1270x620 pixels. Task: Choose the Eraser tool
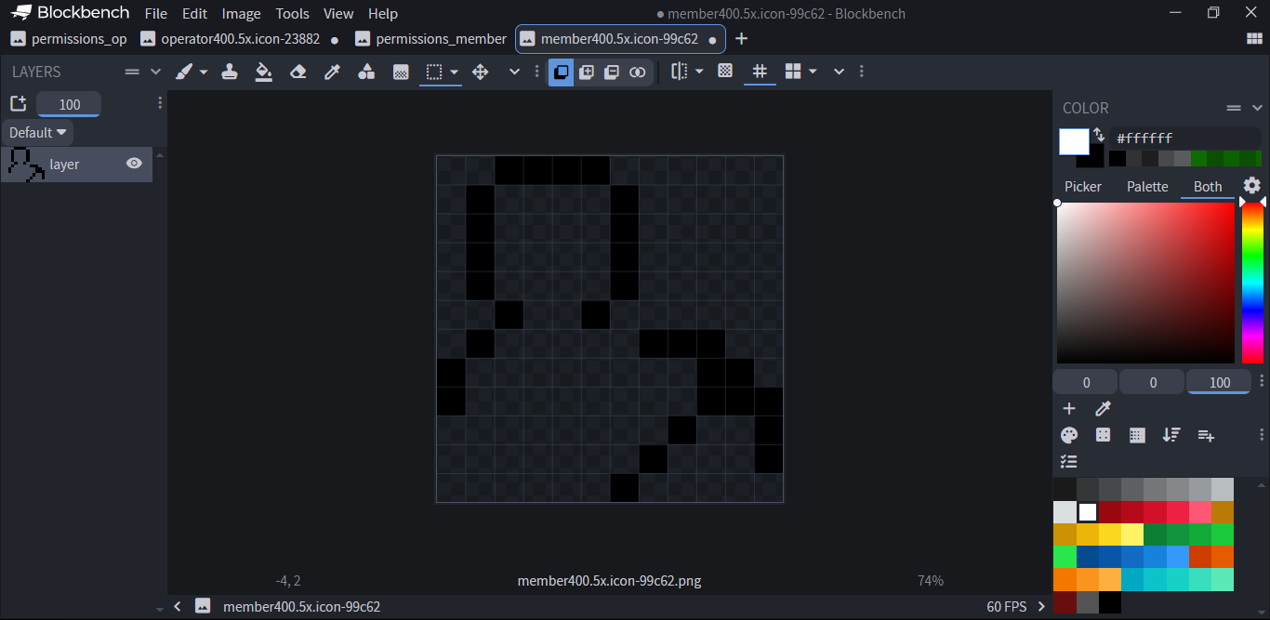click(298, 72)
